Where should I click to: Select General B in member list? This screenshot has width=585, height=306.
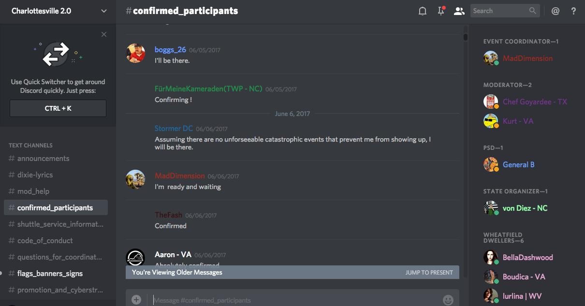pos(518,164)
